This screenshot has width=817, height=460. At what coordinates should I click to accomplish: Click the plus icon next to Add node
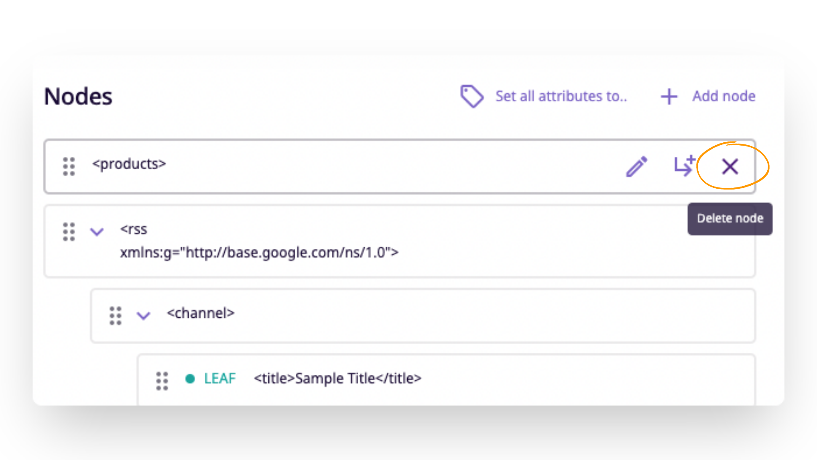click(668, 96)
